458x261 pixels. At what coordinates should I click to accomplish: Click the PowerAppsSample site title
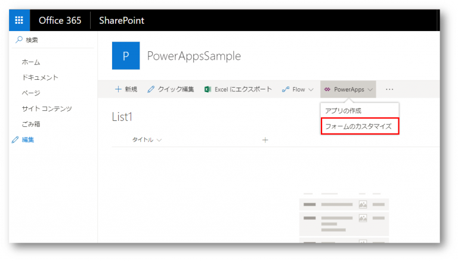click(x=194, y=56)
